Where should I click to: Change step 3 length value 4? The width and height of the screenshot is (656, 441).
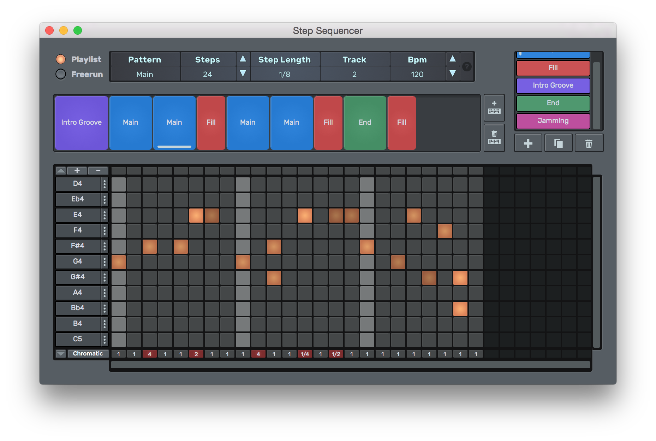click(x=150, y=354)
